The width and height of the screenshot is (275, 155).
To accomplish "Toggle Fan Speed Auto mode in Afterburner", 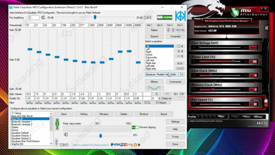I will click(254, 100).
